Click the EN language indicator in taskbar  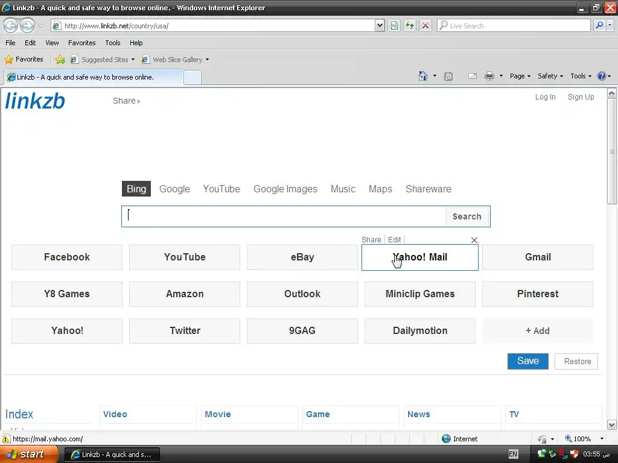click(x=513, y=454)
